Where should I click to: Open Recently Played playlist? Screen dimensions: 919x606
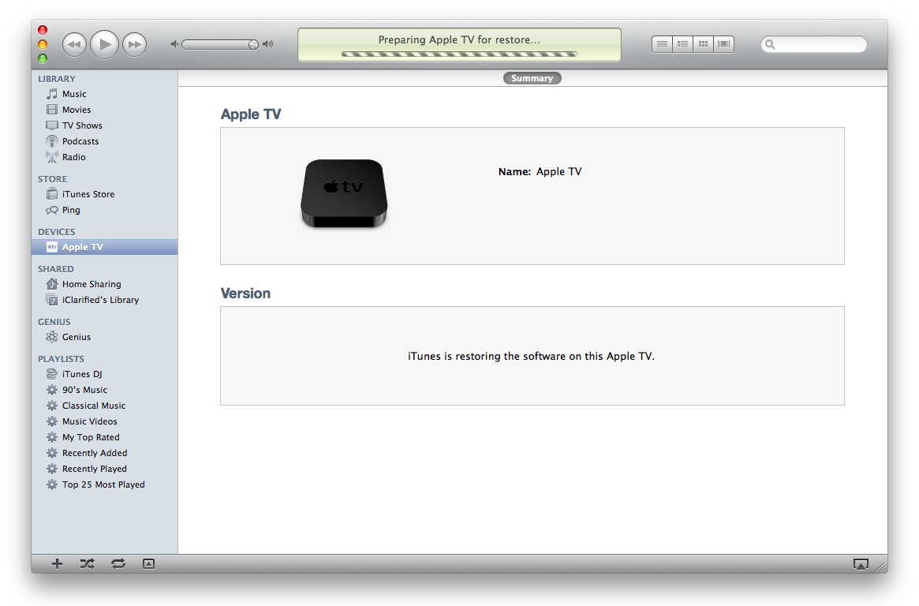(x=104, y=469)
